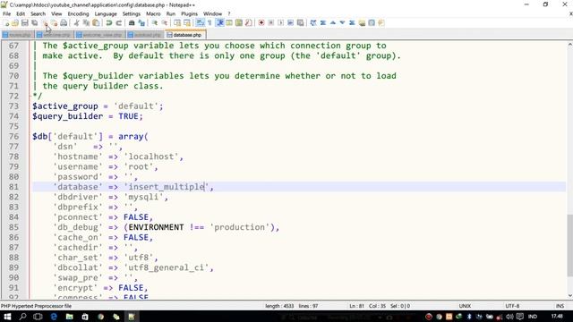Open the Language menu
Image resolution: width=573 pixels, height=322 pixels.
pyautogui.click(x=106, y=14)
